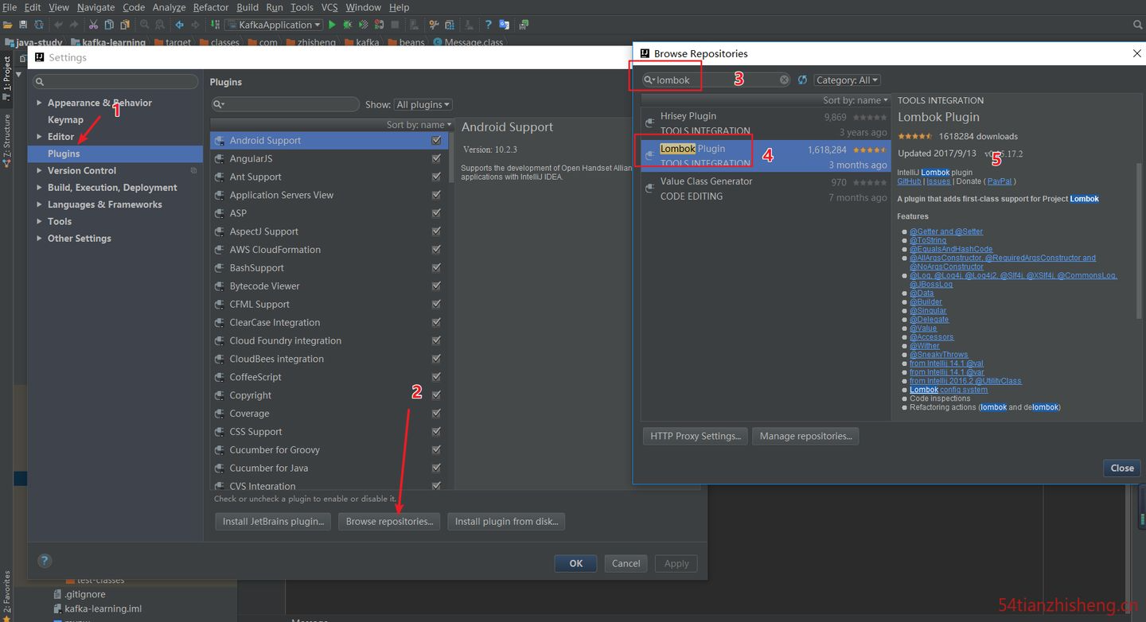
Task: Click the Project Structure toolbar icon
Action: 450,25
